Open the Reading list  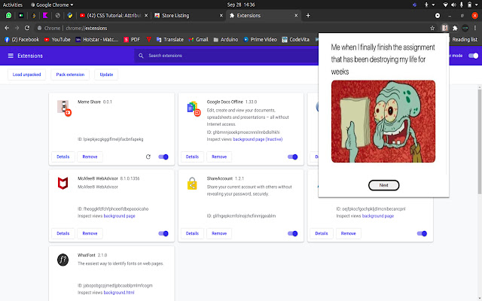(464, 39)
